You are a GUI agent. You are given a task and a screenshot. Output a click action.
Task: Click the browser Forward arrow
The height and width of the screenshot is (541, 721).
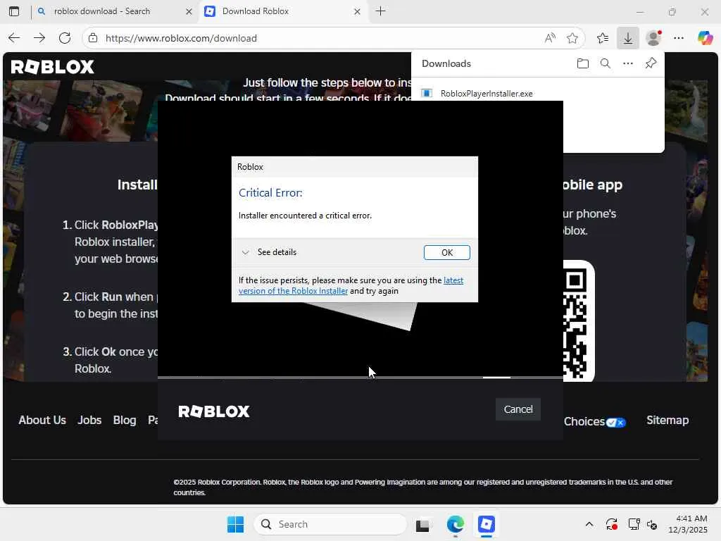(39, 38)
